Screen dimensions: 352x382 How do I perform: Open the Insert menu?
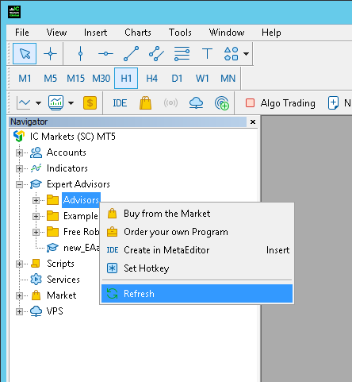tap(95, 33)
